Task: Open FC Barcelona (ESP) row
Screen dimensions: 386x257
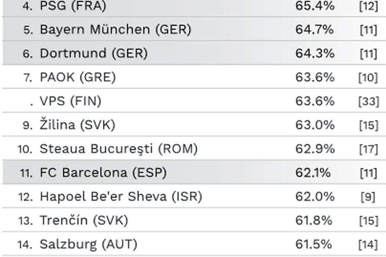Action: point(103,173)
